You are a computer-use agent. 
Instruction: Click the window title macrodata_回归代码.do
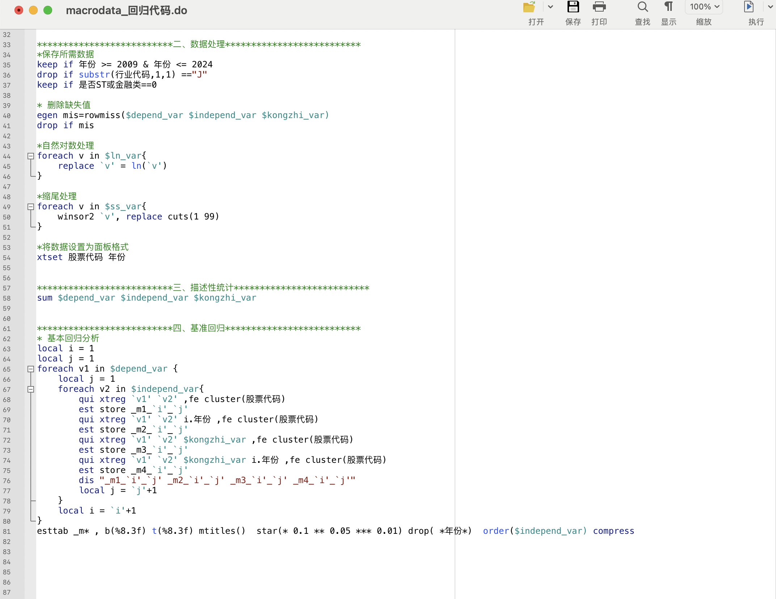(126, 11)
